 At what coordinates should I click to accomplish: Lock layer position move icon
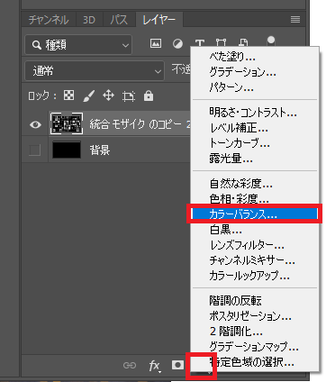point(108,95)
